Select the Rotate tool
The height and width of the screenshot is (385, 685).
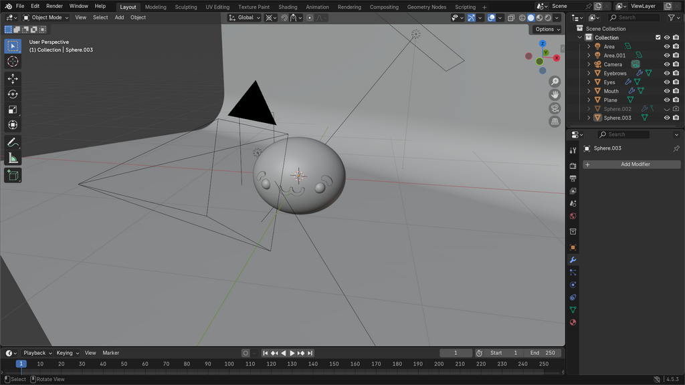coord(13,94)
